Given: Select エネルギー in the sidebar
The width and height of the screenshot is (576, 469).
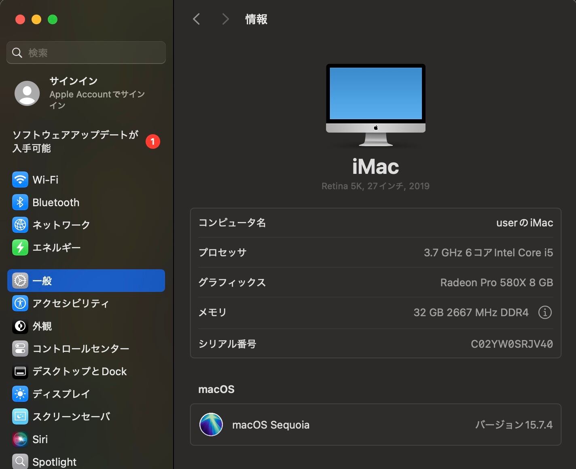Looking at the screenshot, I should point(86,247).
